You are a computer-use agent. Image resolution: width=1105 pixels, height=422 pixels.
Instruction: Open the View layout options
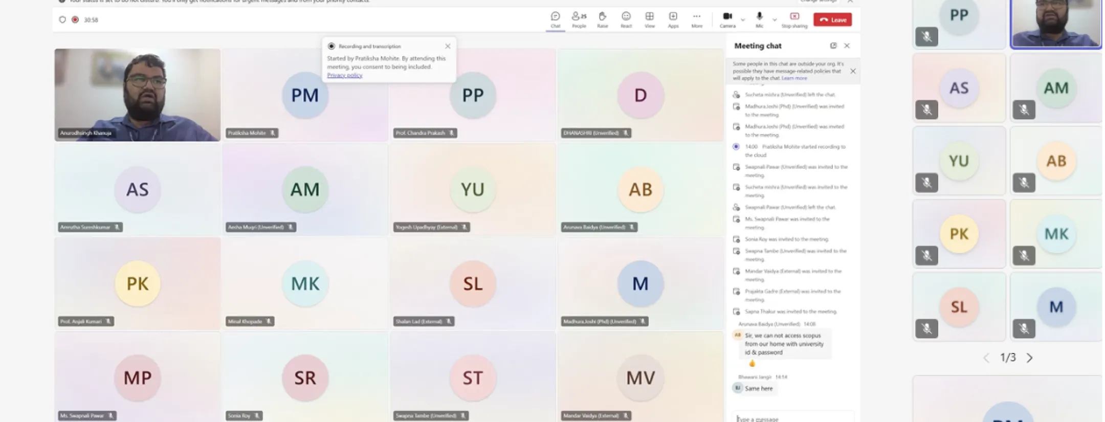[x=650, y=19]
